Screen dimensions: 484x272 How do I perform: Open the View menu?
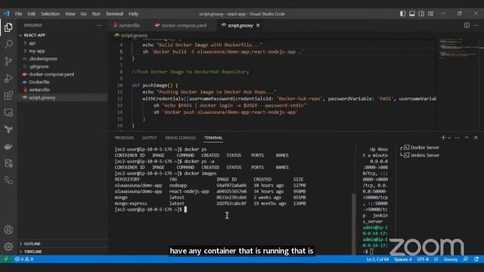70,14
